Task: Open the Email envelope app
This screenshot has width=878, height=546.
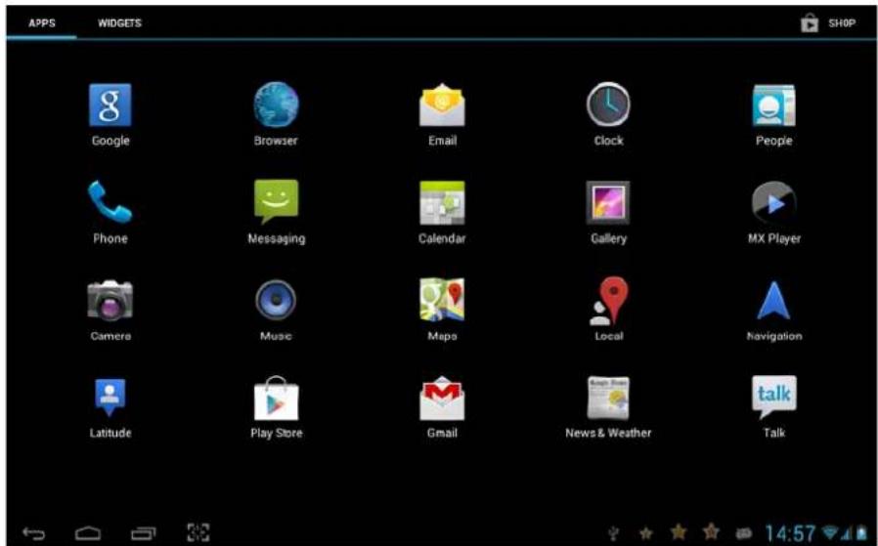Action: point(442,105)
